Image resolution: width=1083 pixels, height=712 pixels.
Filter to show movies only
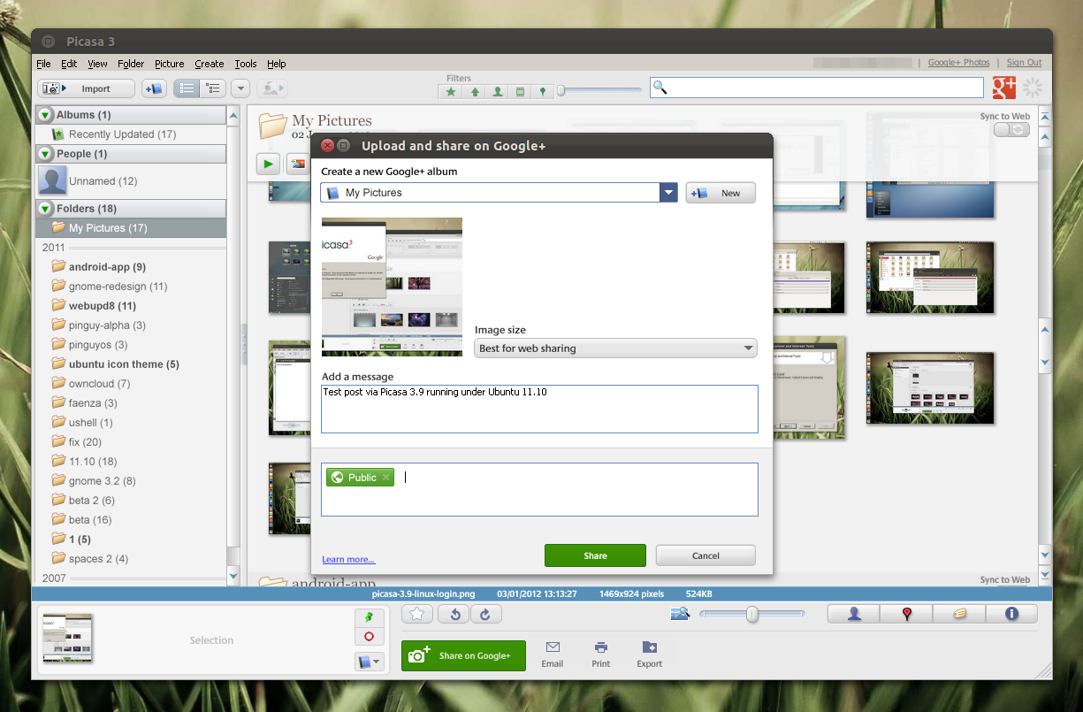coord(520,91)
